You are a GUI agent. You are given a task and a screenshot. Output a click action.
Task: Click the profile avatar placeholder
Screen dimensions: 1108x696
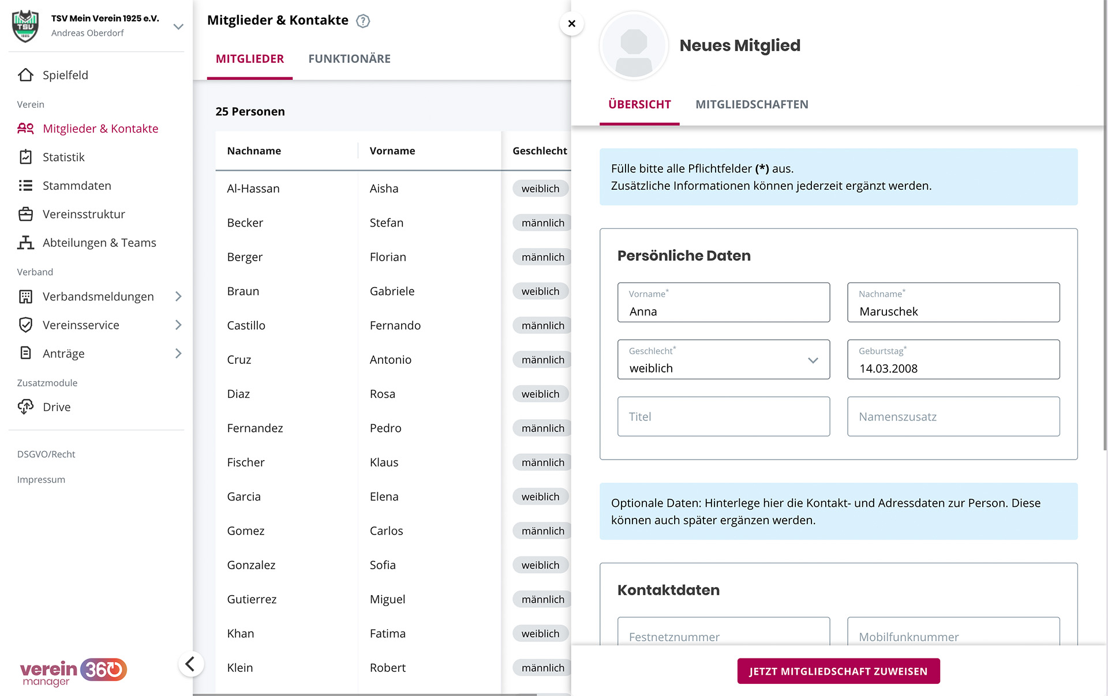(634, 46)
